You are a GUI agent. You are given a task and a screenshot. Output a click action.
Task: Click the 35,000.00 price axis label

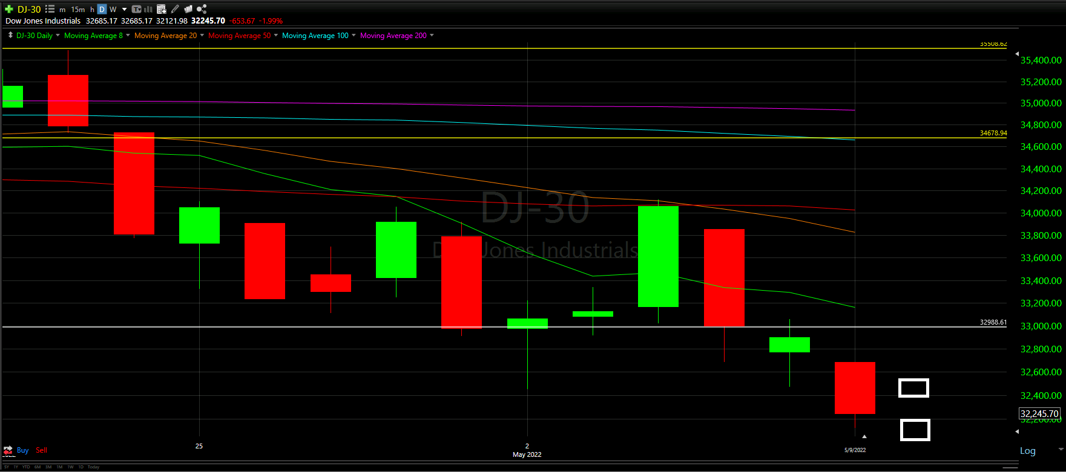coord(1041,103)
